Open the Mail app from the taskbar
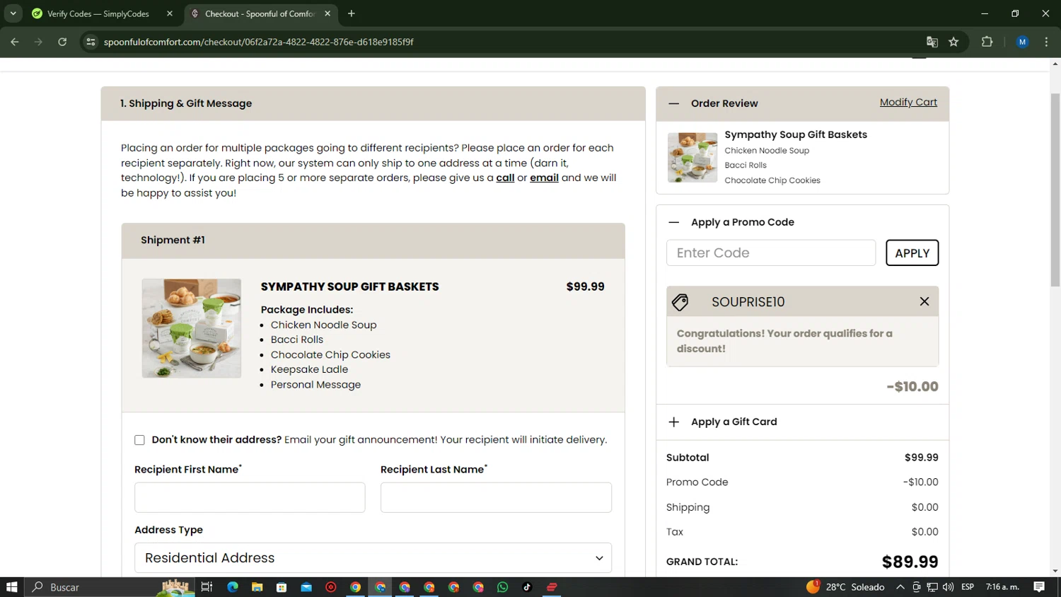 coord(306,587)
